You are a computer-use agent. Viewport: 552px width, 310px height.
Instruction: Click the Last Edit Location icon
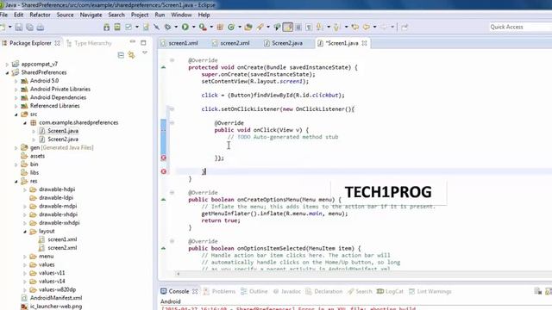[354, 27]
